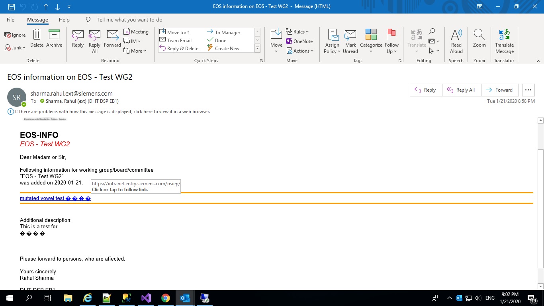Open Customize Quick Access Toolbar dropdown
544x306 pixels.
point(69,7)
